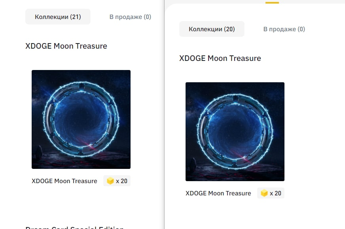Viewport: 345px width, 229px height.
Task: Switch to the Коллекции (21) tab
Action: click(58, 17)
